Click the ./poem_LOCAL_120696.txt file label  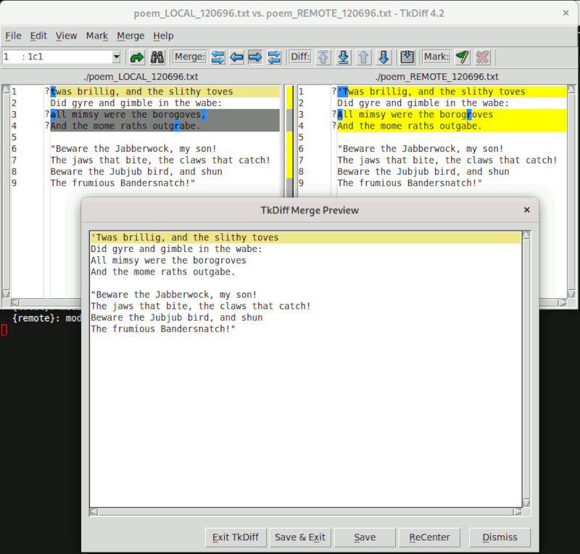coord(141,77)
